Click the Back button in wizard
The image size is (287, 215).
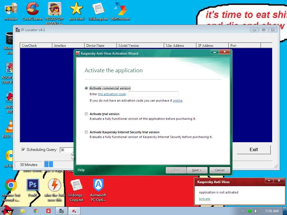(x=176, y=170)
